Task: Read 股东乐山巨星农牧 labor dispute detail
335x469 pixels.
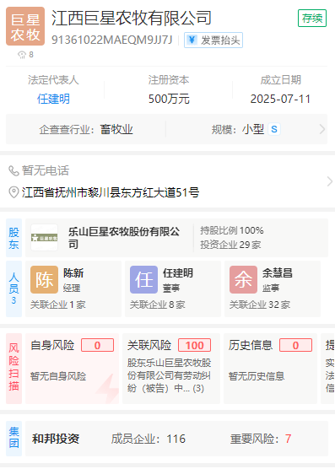Action: [170, 375]
